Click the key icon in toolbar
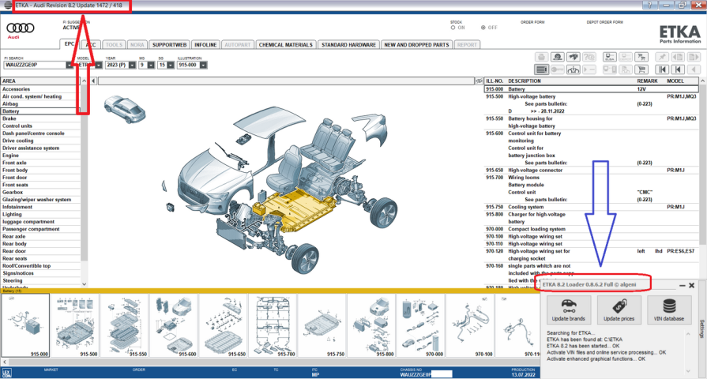The height and width of the screenshot is (379, 707). pos(557,69)
